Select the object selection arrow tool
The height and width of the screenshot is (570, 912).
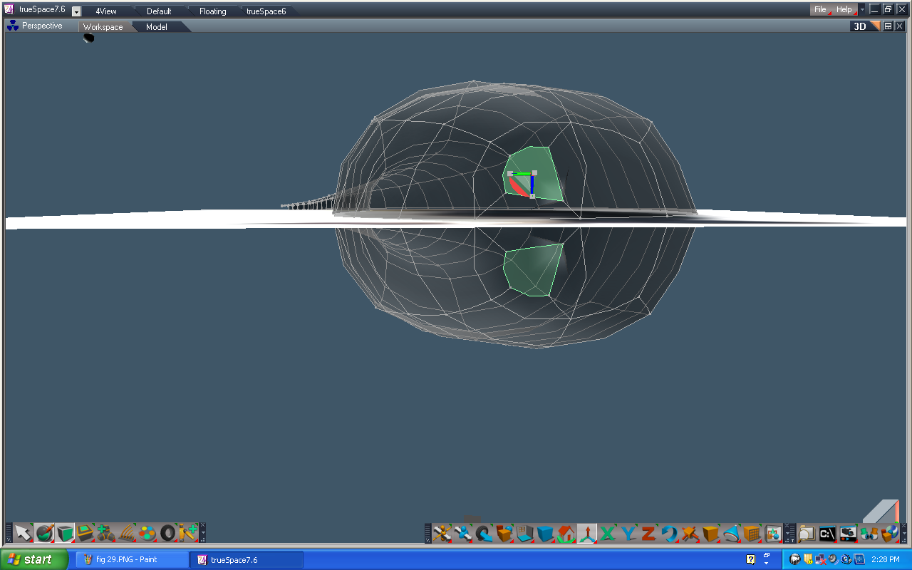24,532
